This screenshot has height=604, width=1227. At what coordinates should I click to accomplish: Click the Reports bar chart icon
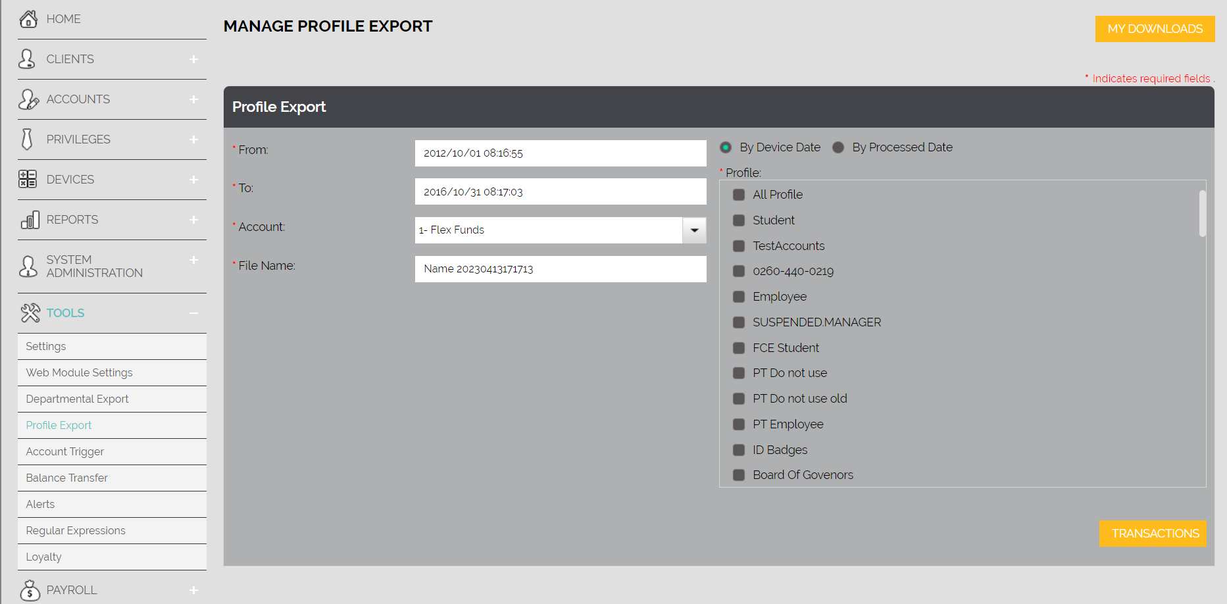coord(30,220)
